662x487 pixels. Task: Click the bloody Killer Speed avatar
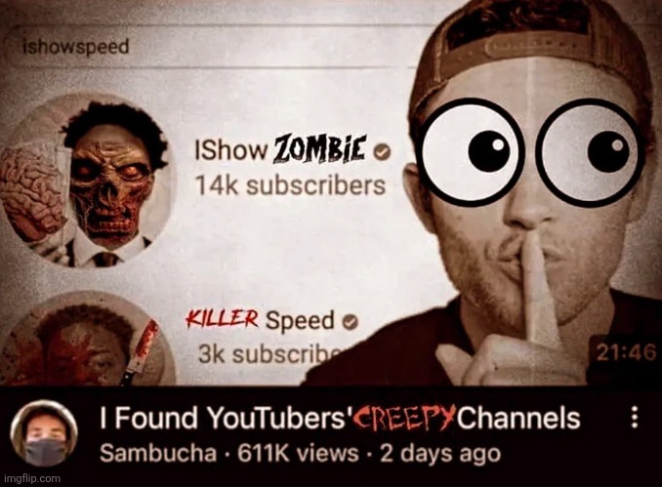(87, 342)
